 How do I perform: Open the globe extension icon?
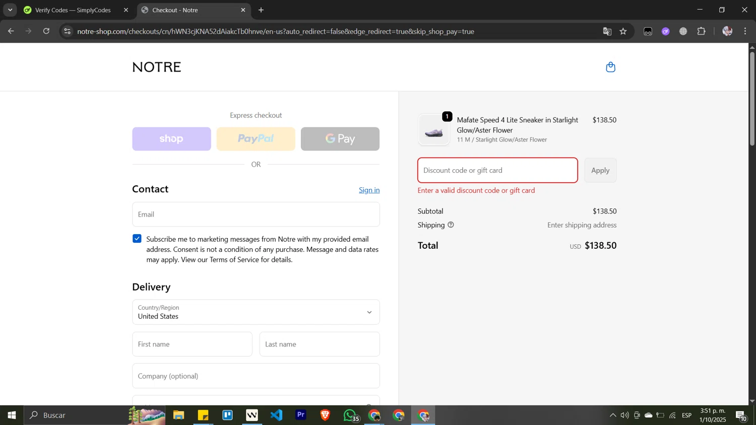683,31
